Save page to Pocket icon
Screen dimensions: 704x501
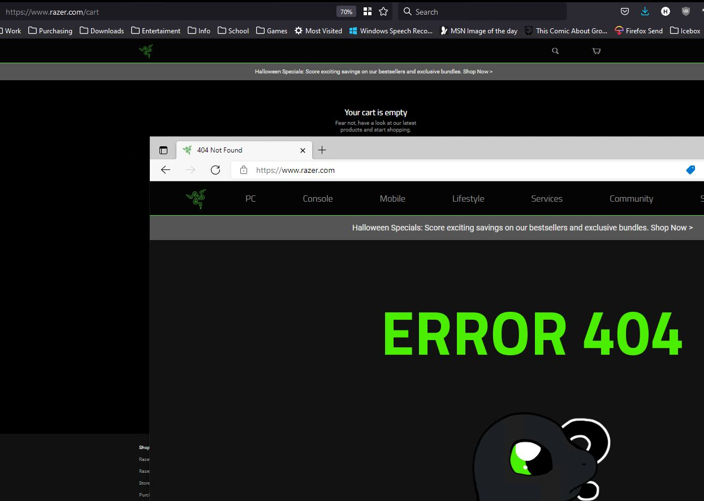click(x=625, y=11)
